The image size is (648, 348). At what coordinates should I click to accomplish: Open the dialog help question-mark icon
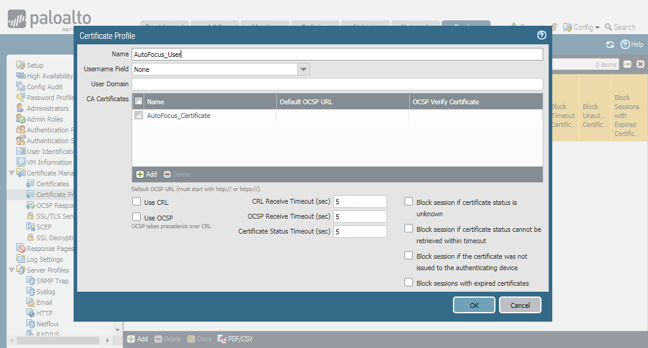click(541, 35)
